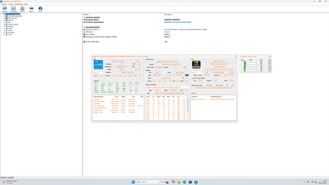Click the red X icon beside Hypervisor-protected Code Integrity

(84, 37)
